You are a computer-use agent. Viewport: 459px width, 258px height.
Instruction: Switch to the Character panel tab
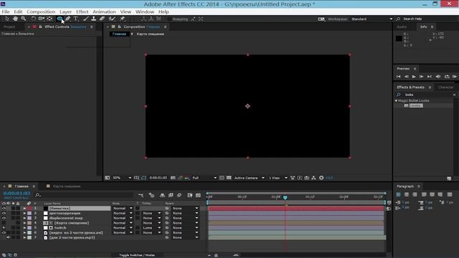445,87
